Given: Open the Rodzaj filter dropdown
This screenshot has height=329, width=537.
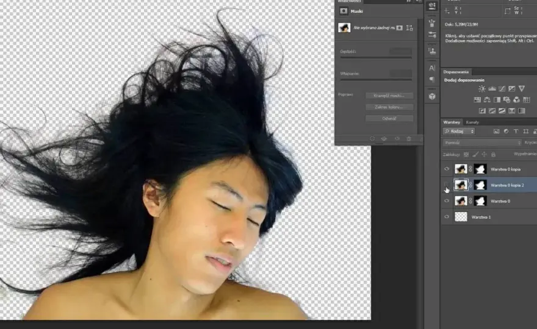Looking at the screenshot, I should (459, 132).
